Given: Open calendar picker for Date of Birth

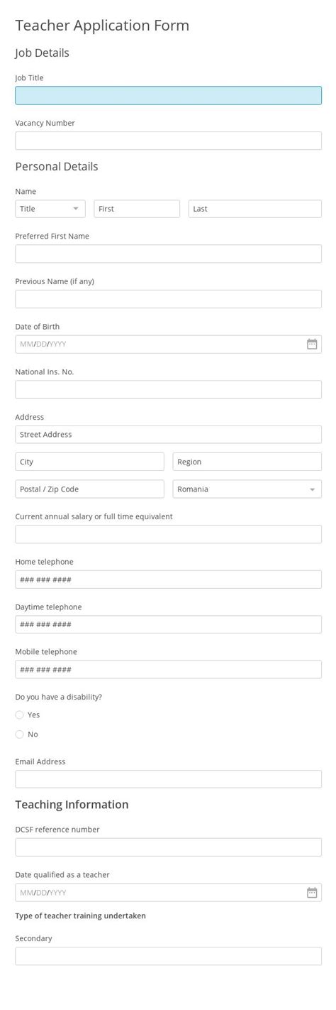Looking at the screenshot, I should click(312, 344).
